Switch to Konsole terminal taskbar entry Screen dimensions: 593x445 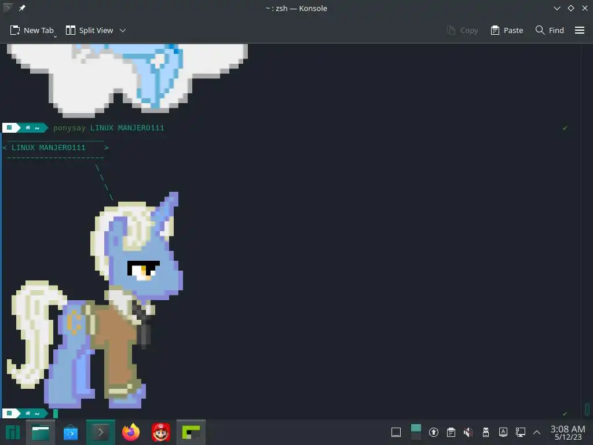coord(101,432)
